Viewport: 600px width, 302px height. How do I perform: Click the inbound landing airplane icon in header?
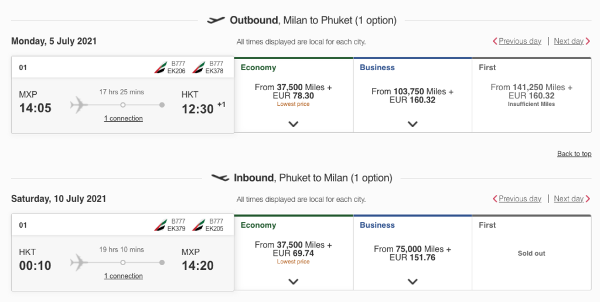pyautogui.click(x=220, y=178)
